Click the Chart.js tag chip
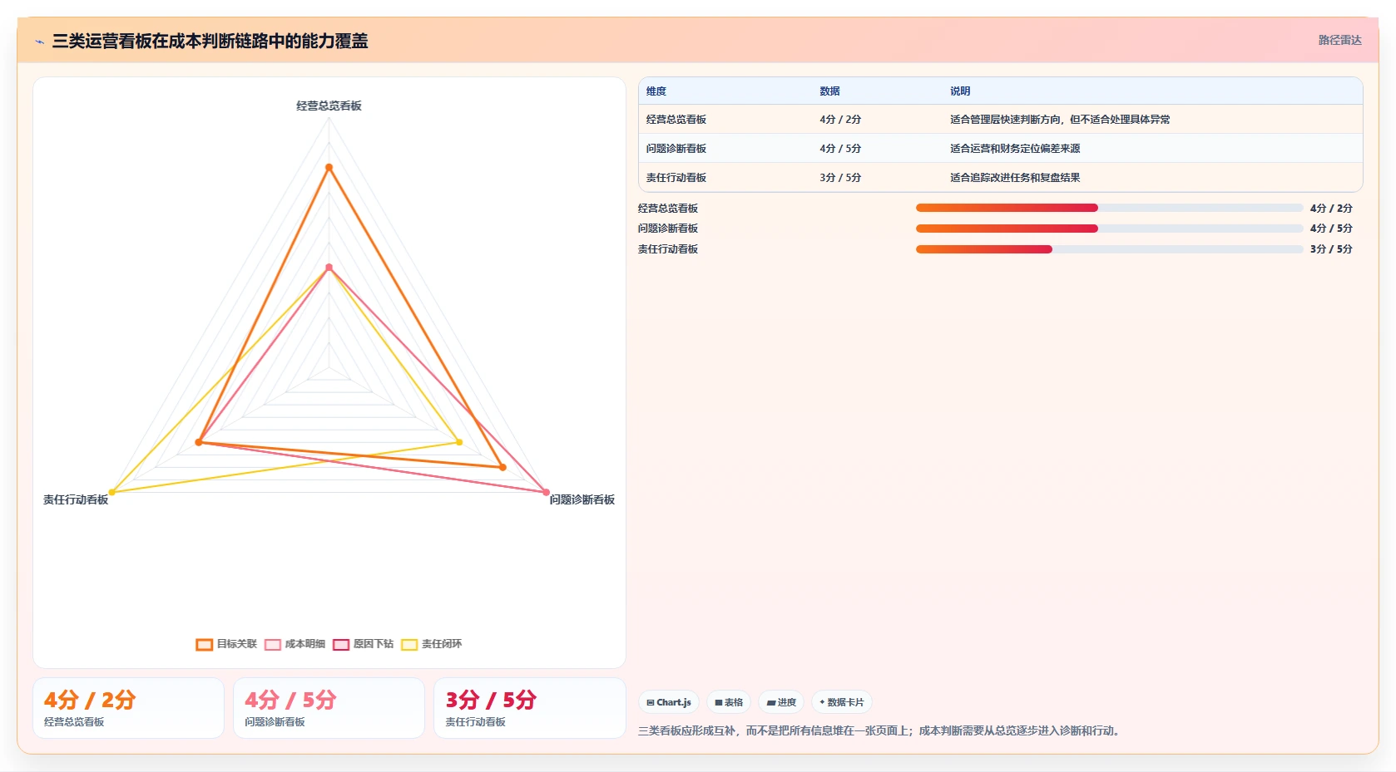This screenshot has height=772, width=1396. tap(669, 702)
